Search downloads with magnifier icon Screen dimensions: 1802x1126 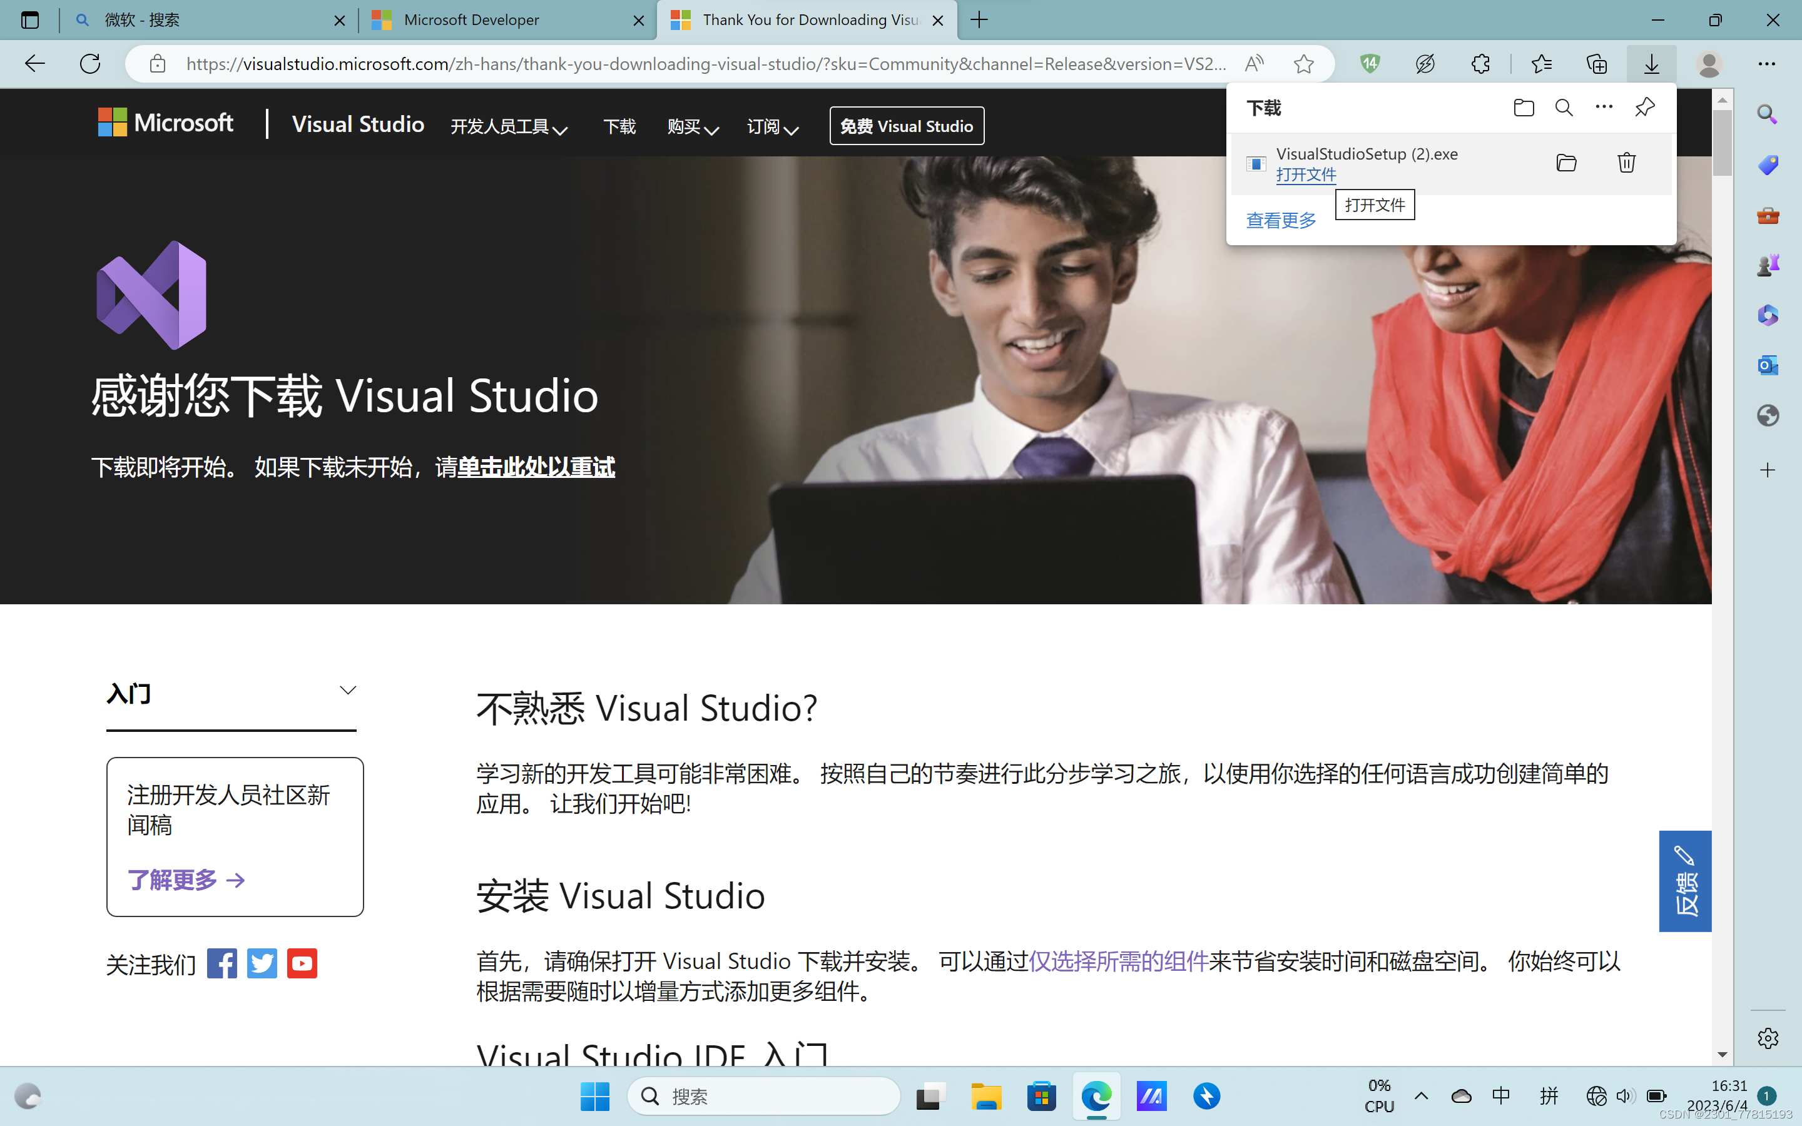tap(1564, 107)
